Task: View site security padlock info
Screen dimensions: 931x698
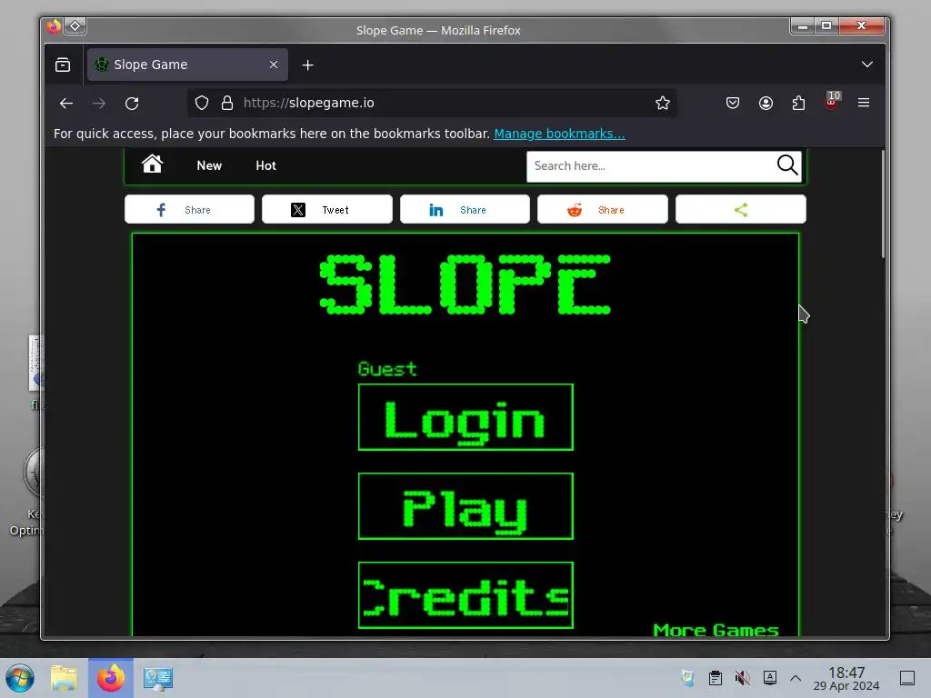Action: 226,104
